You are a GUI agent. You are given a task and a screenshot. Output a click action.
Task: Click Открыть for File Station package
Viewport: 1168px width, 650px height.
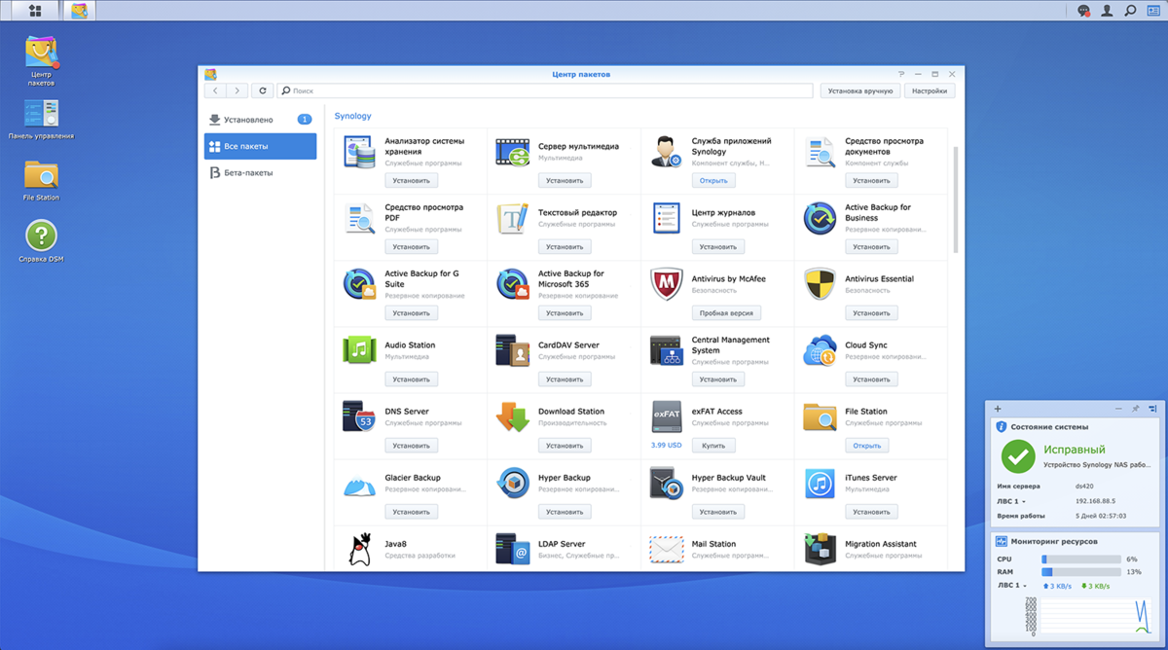tap(867, 446)
